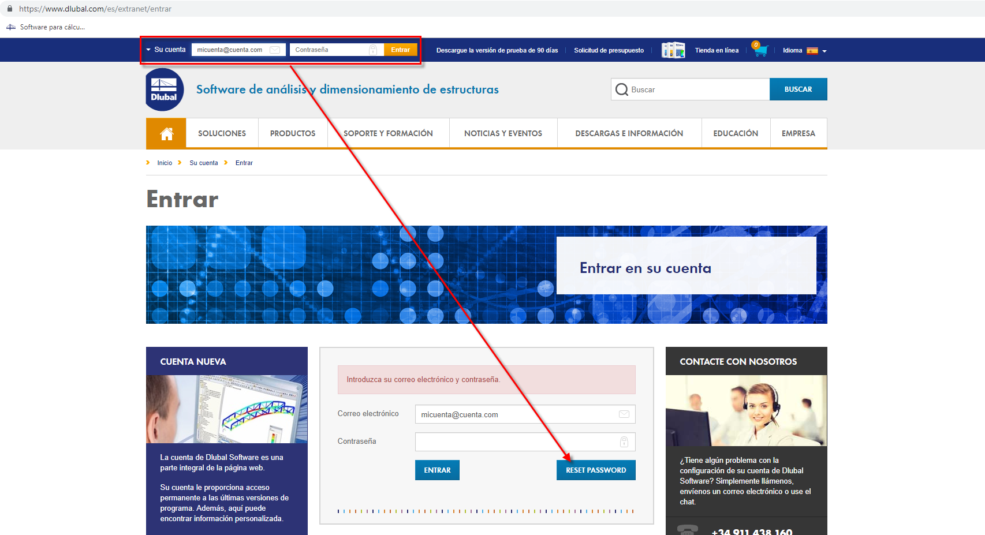This screenshot has height=535, width=985.
Task: Open the SOLUCIONES menu
Action: [222, 133]
